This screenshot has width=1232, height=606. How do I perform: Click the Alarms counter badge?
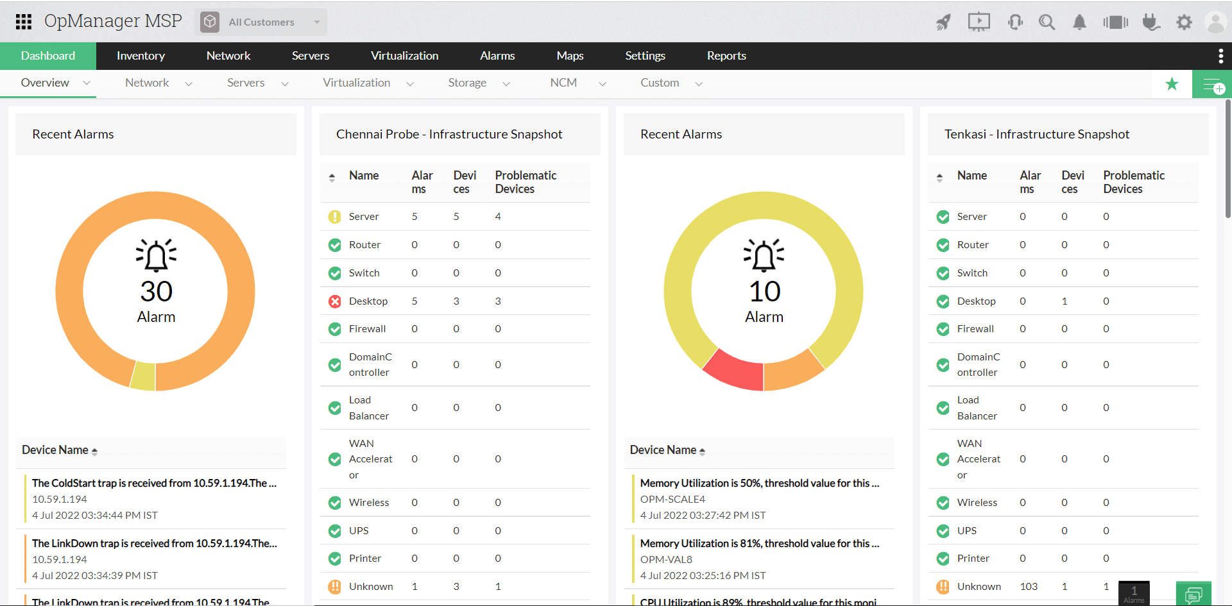[x=1134, y=593]
